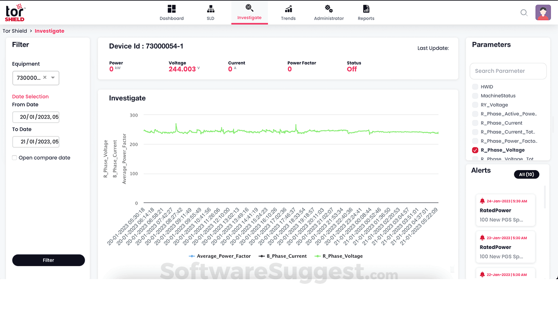The height and width of the screenshot is (314, 558).
Task: Click the black Filter button
Action: (x=48, y=260)
